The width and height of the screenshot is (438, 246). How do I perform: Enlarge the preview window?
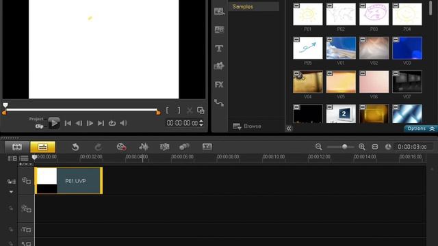click(x=201, y=111)
